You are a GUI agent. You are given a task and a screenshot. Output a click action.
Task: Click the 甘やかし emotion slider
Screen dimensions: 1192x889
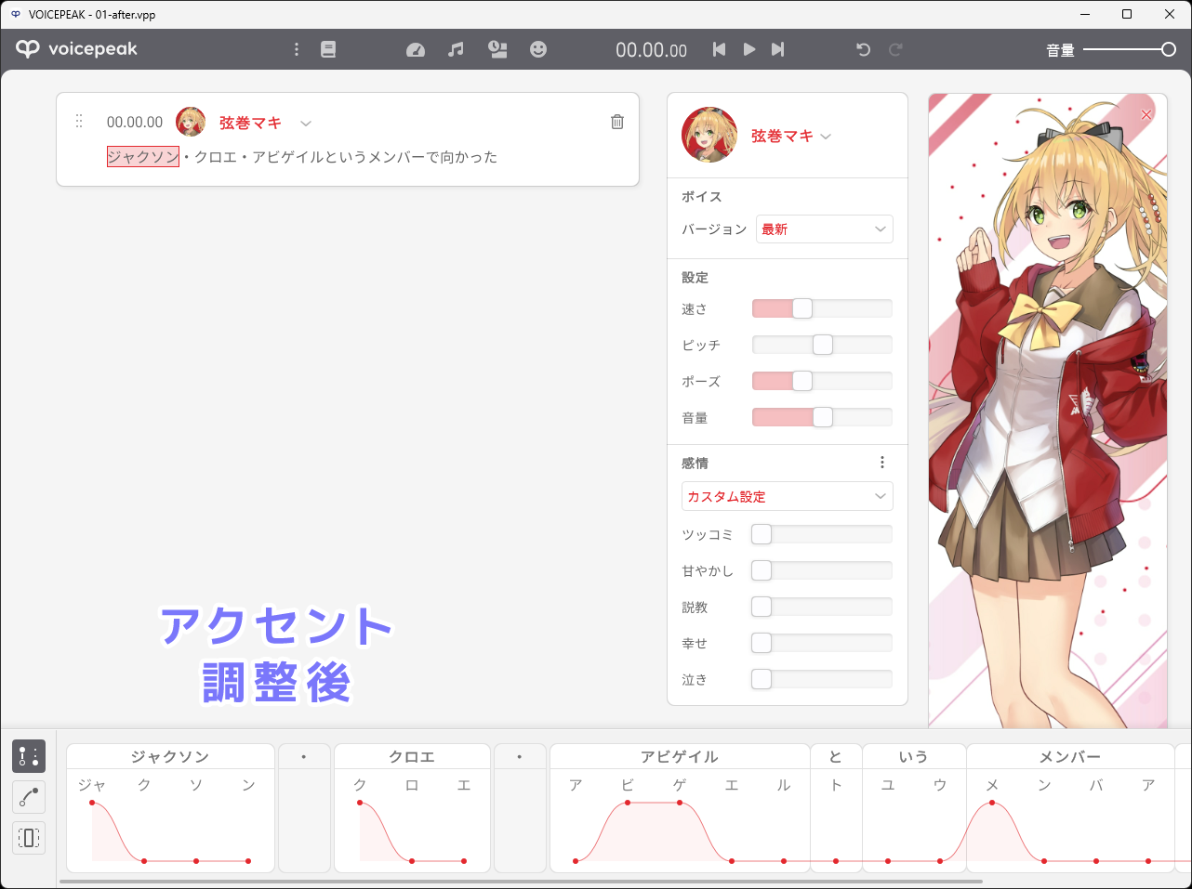point(822,570)
